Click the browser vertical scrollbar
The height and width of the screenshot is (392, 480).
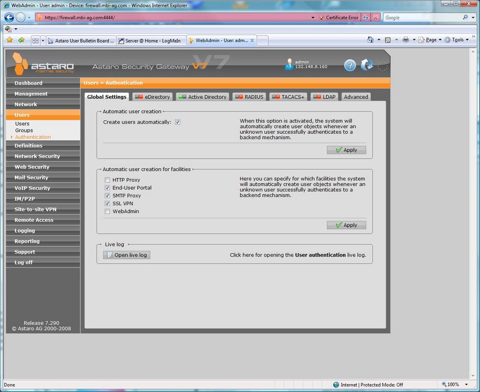[473, 213]
